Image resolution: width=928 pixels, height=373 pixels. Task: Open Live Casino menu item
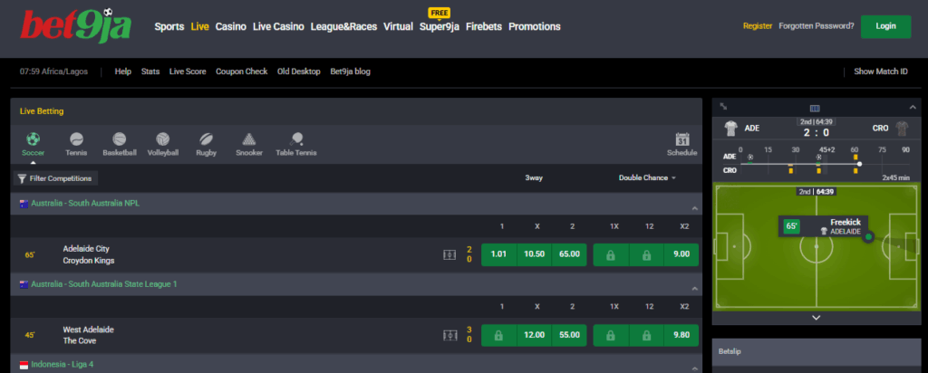[278, 26]
